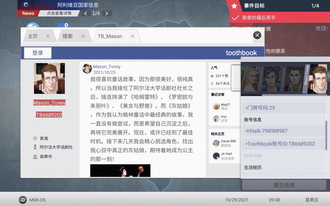Open the Mason_Toney post author link
330x206 pixels.
click(x=107, y=67)
